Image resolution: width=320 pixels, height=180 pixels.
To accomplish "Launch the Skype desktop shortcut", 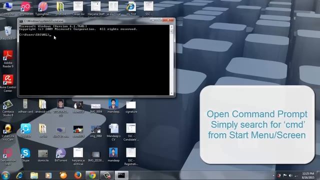I will [25, 155].
